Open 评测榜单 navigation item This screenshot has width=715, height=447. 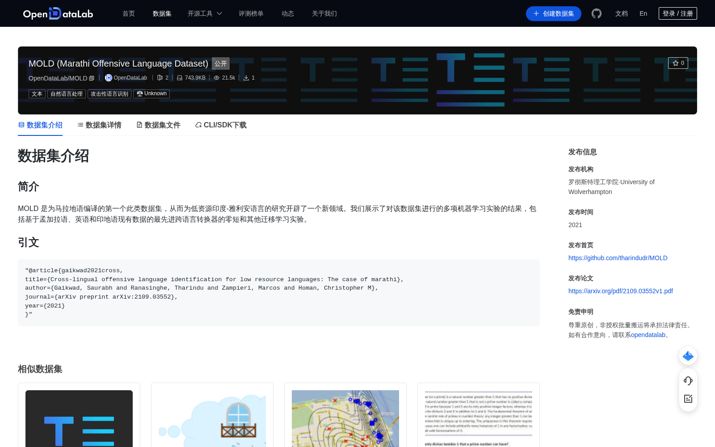click(x=251, y=13)
